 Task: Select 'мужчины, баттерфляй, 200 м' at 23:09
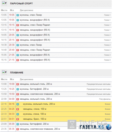[x=34, y=124]
